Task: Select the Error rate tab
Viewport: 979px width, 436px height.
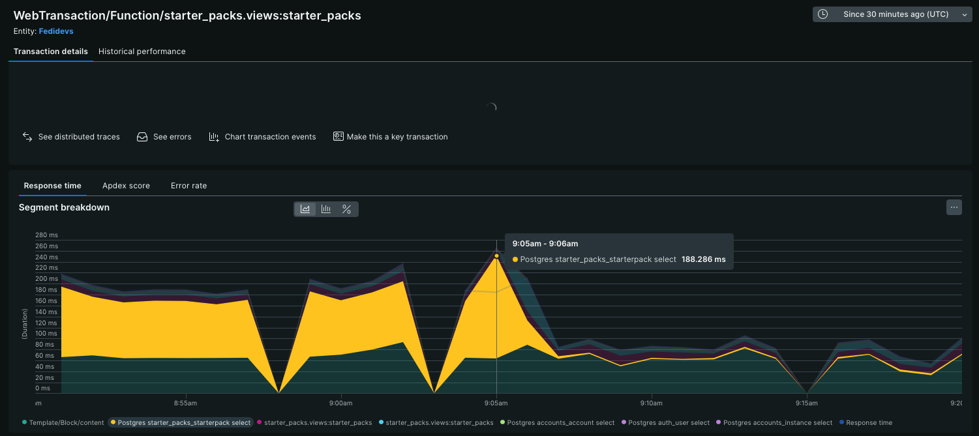Action: [x=188, y=186]
